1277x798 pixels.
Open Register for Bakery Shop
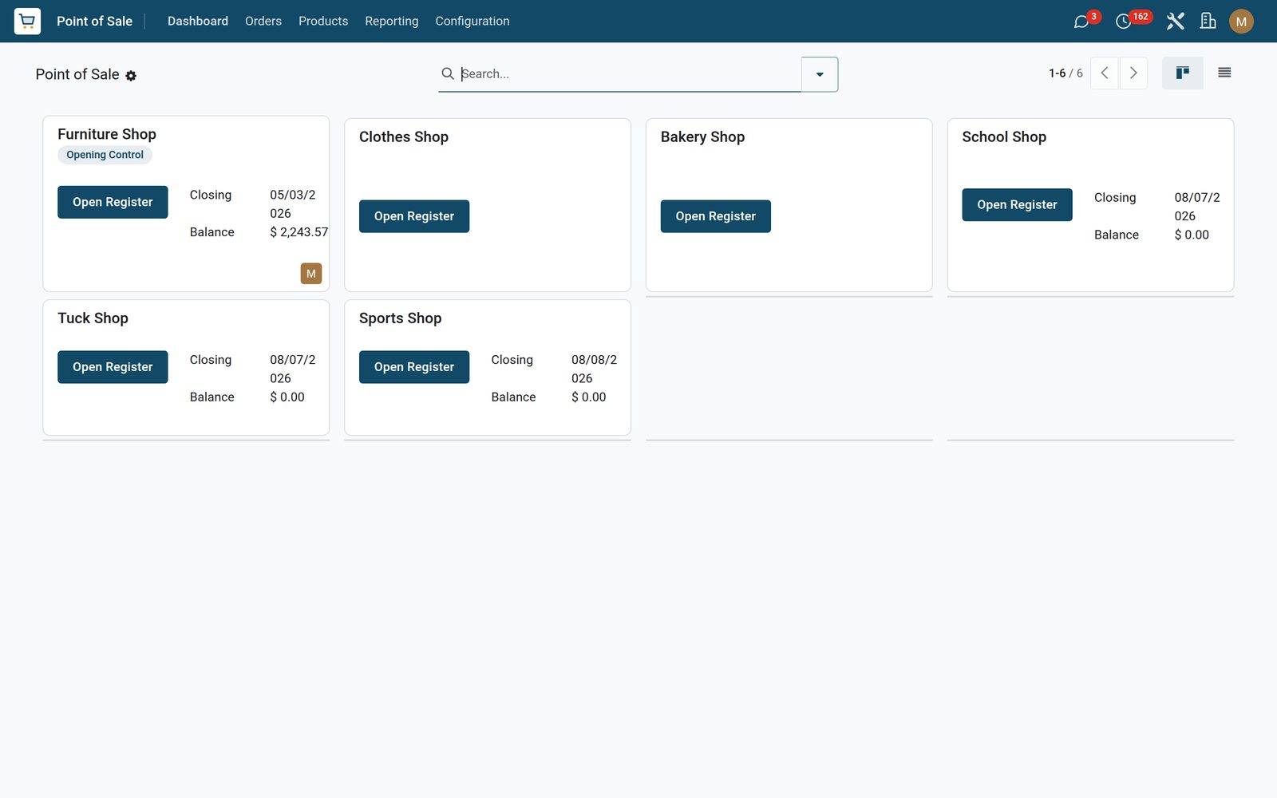716,216
